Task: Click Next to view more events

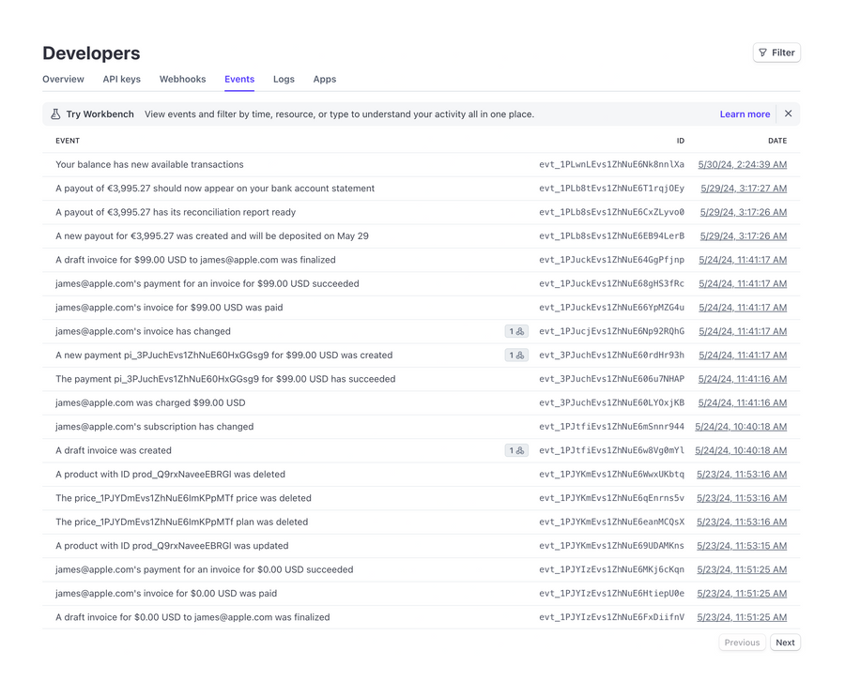Action: [x=785, y=643]
